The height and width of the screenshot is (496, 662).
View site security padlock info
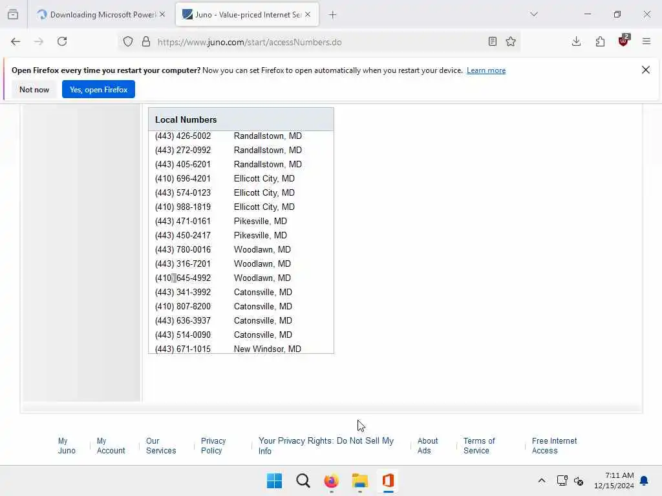tap(146, 42)
